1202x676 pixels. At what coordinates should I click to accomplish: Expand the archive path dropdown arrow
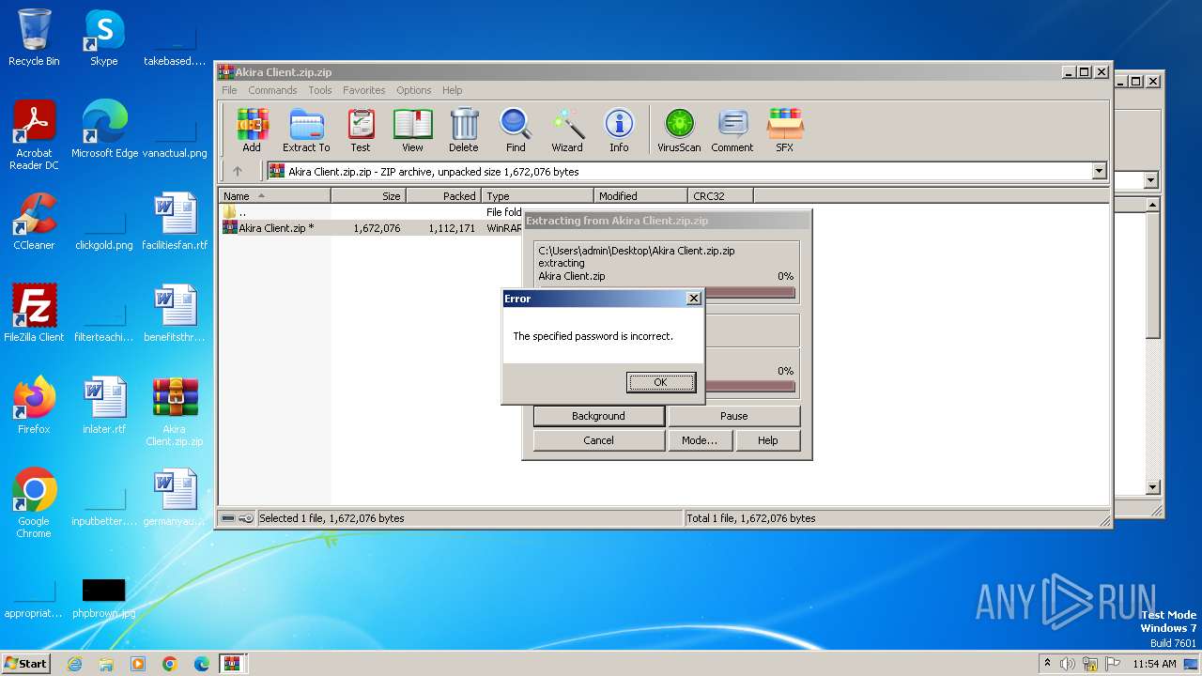(1099, 171)
